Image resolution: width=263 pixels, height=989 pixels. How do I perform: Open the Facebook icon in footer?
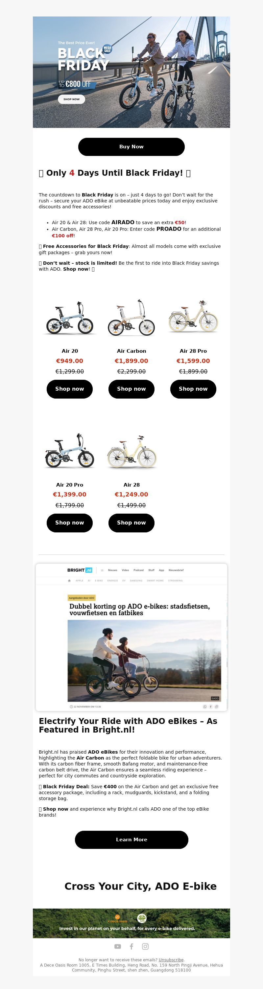tap(131, 946)
